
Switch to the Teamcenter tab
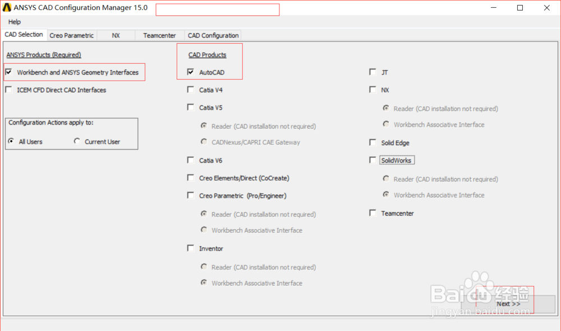pyautogui.click(x=159, y=35)
